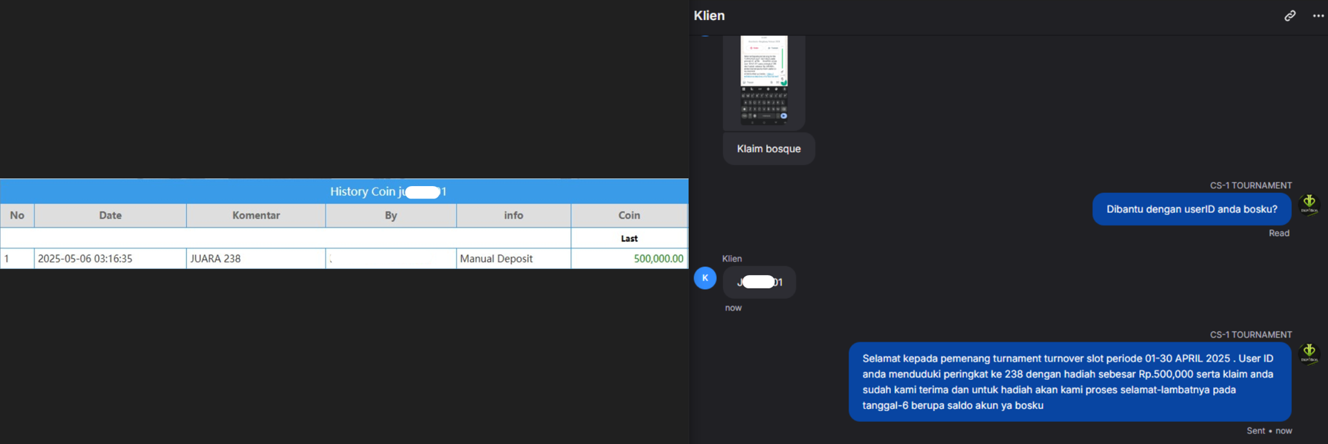Click the 'JUARA 238' comment cell

(x=256, y=259)
